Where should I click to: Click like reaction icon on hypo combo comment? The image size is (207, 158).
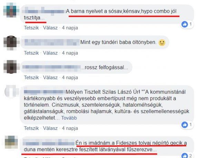pos(185,24)
